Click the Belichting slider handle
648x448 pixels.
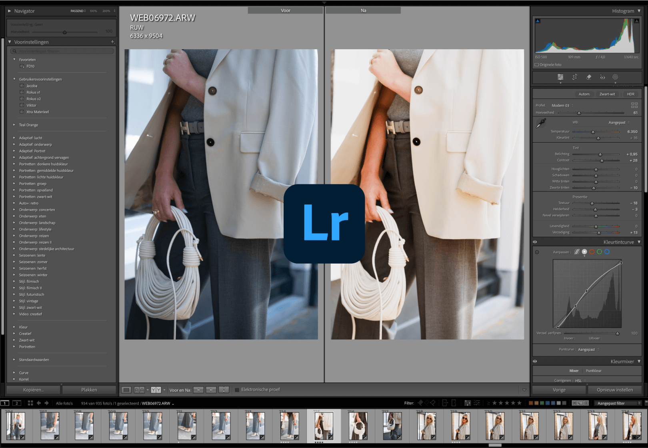tap(600, 154)
